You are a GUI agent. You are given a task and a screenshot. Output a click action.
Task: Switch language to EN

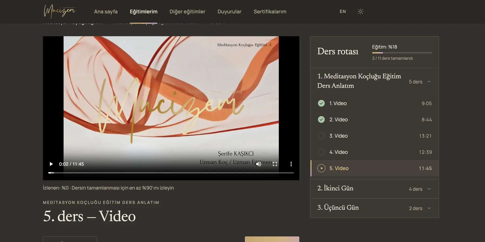(x=343, y=11)
